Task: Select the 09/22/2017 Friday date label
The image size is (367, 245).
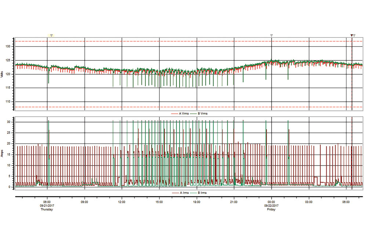Action: pyautogui.click(x=271, y=207)
